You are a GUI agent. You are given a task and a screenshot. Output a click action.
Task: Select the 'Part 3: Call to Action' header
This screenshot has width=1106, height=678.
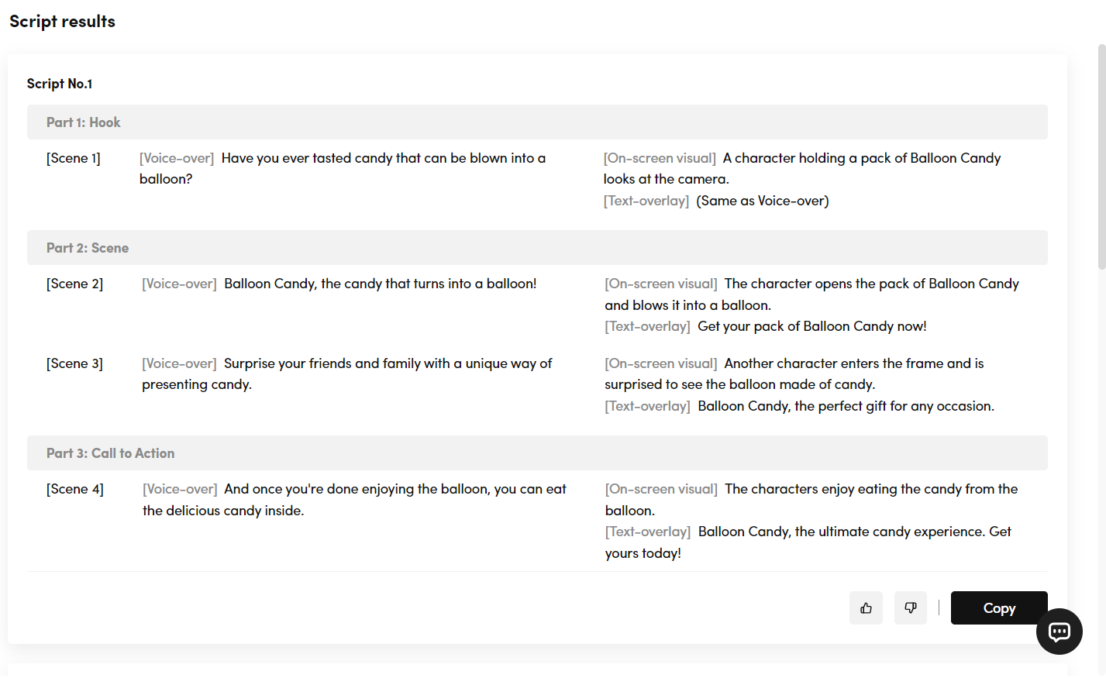[537, 453]
